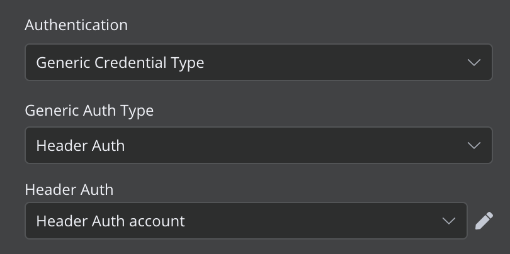This screenshot has width=510, height=254.
Task: Change authentication from Generic Credential Type
Action: tap(258, 62)
